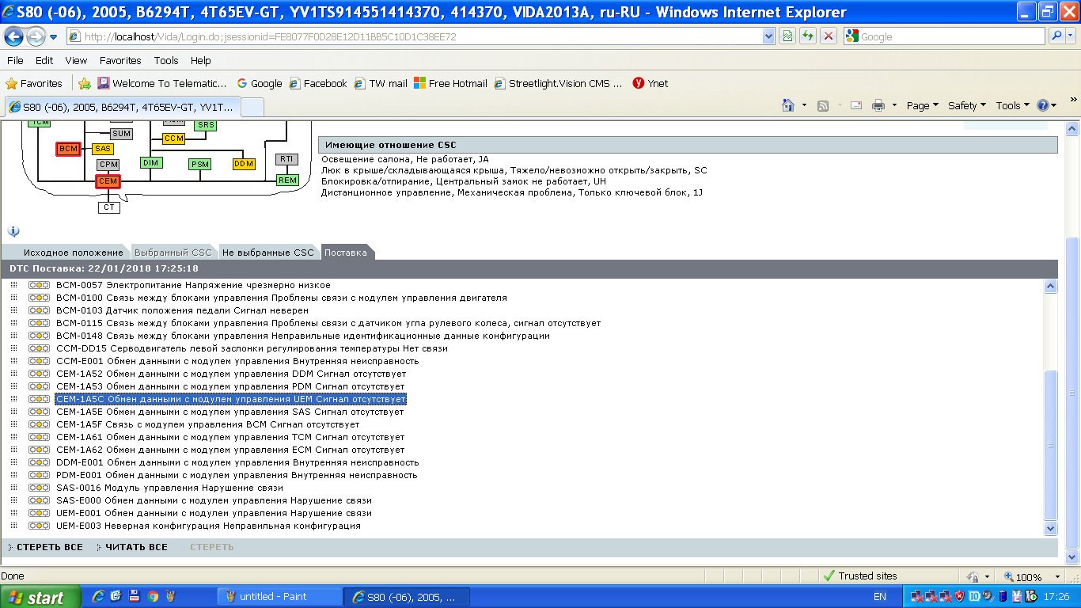Select the BCM-0103 pedal position sensor row

pyautogui.click(x=183, y=310)
